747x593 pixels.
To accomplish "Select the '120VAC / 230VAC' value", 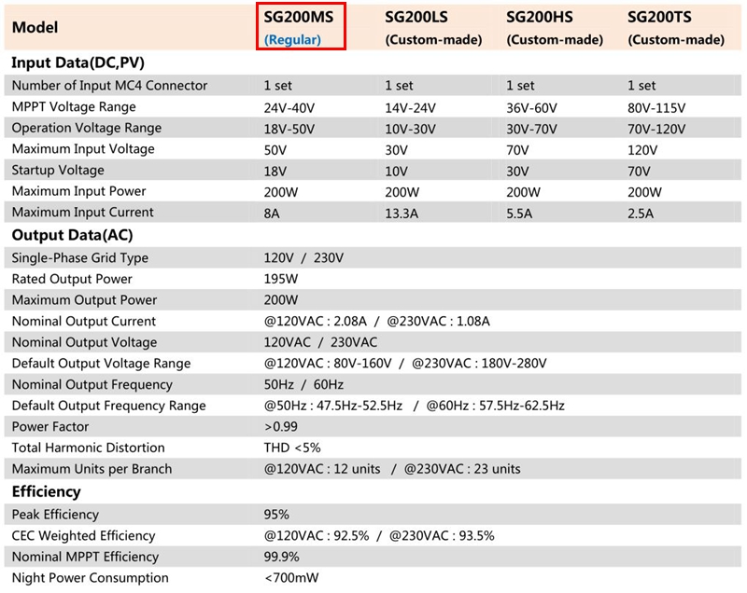I will tap(320, 342).
